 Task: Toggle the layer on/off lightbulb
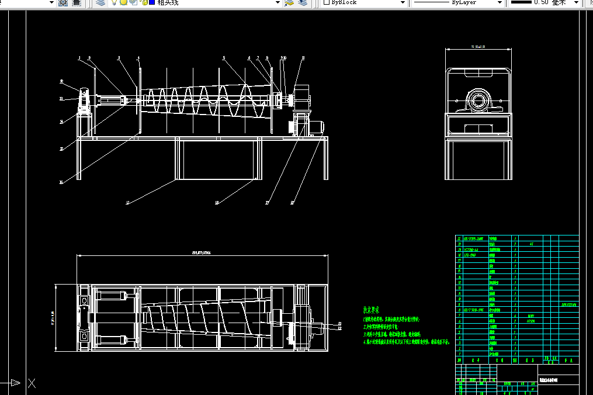114,3
